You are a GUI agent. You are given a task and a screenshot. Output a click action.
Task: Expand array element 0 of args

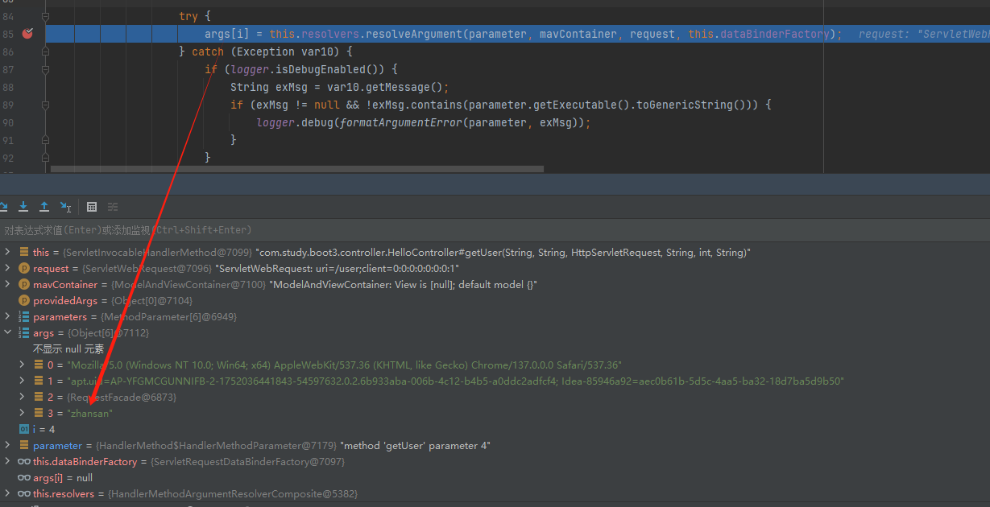pyautogui.click(x=23, y=365)
